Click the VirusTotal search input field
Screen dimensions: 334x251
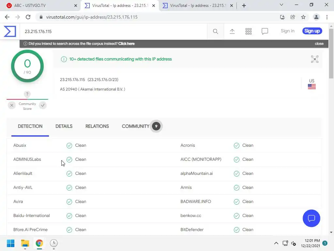click(x=113, y=31)
